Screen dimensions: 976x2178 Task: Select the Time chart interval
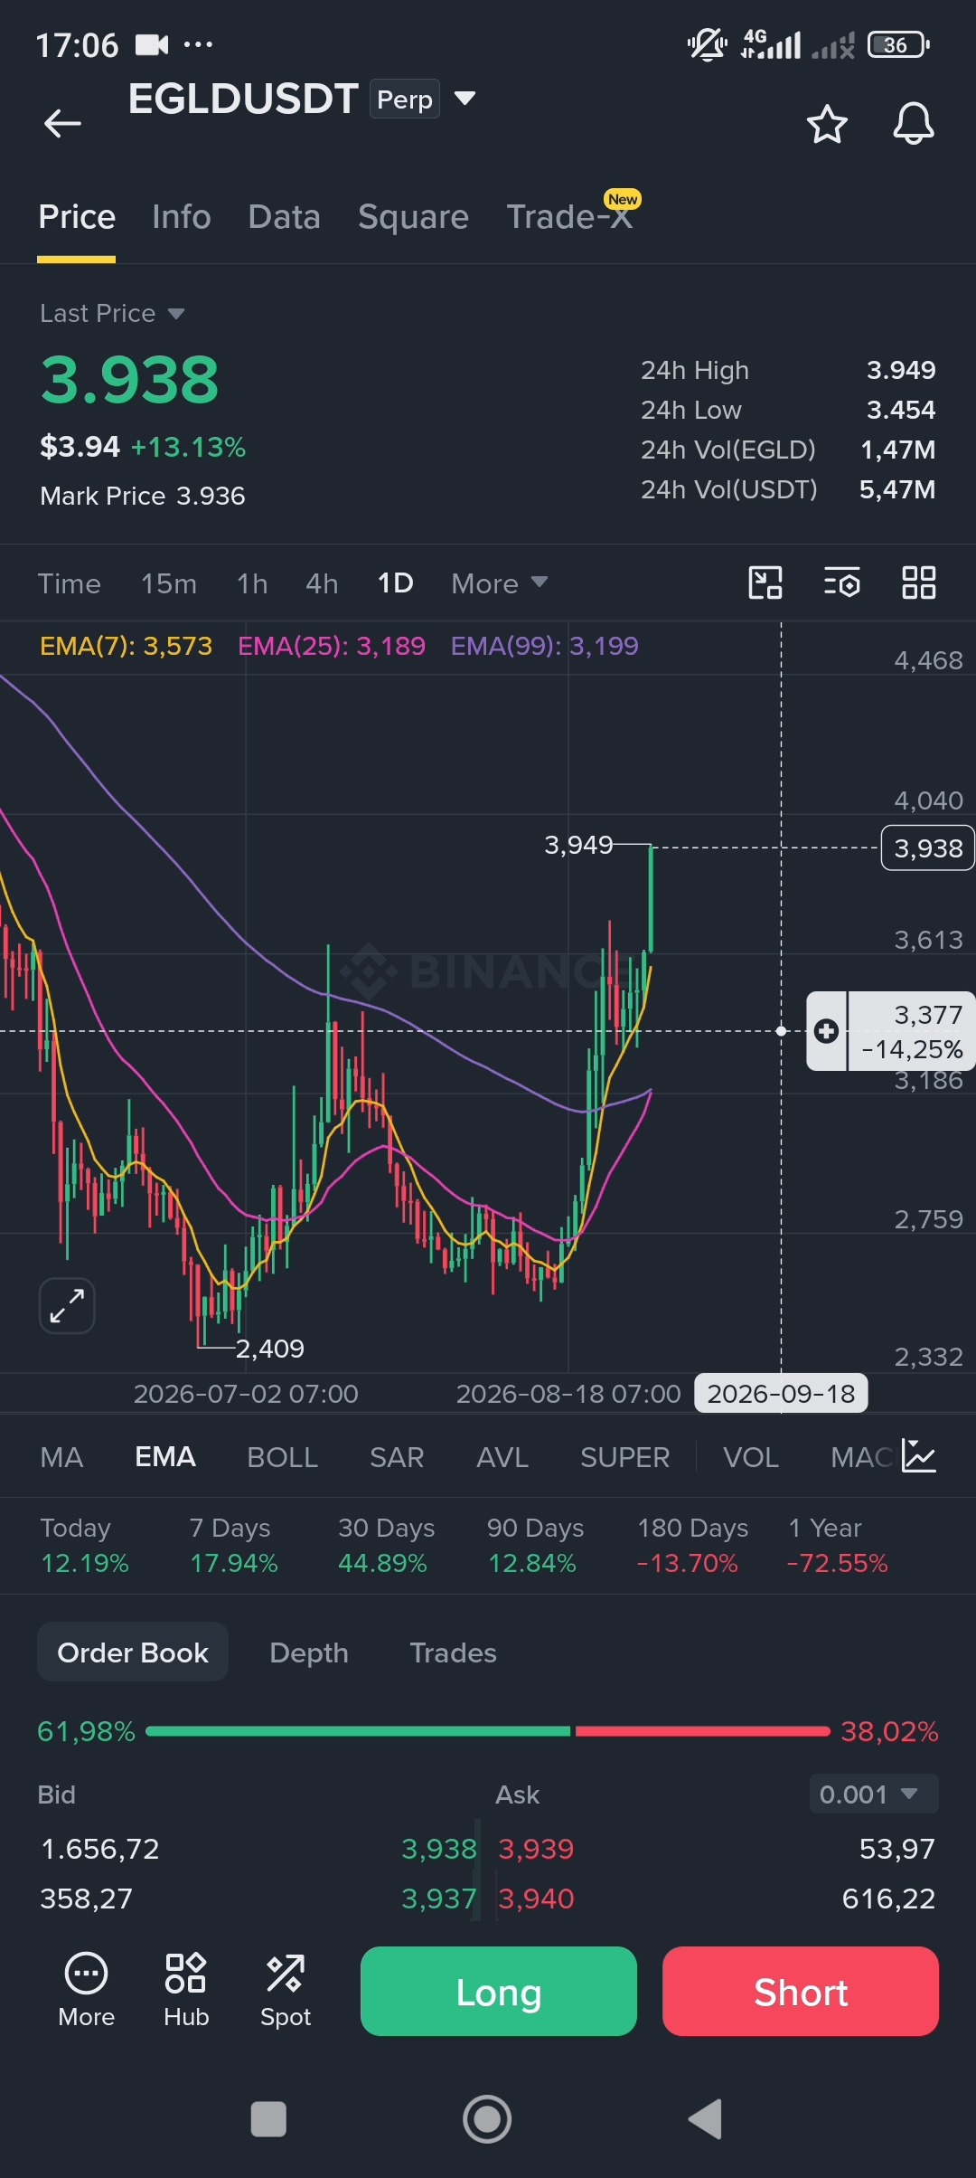point(69,583)
